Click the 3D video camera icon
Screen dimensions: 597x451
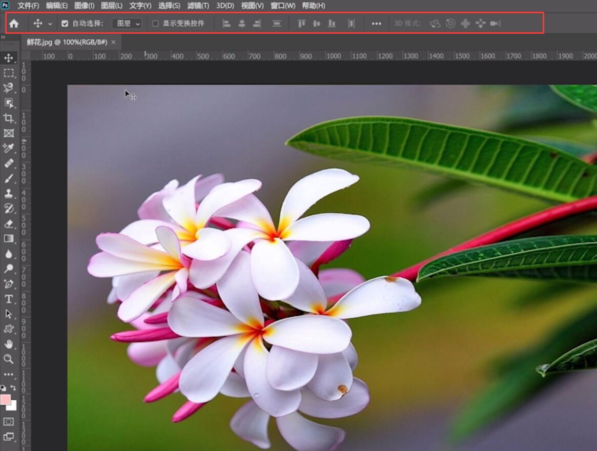point(496,24)
